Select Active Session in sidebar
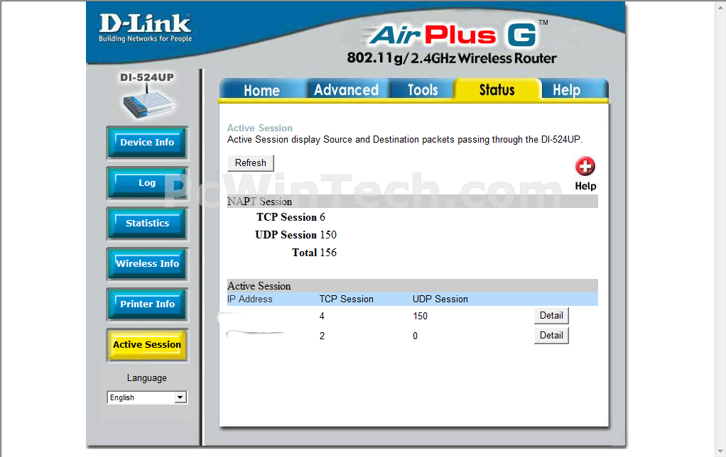726x457 pixels. click(147, 345)
